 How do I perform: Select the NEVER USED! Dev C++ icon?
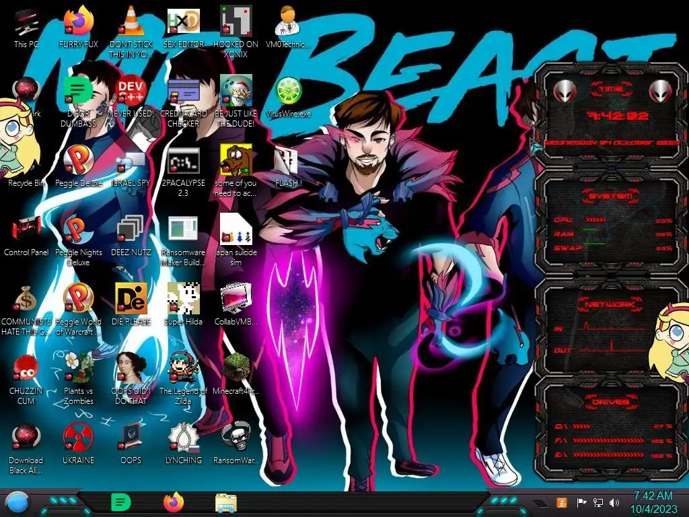(x=131, y=97)
